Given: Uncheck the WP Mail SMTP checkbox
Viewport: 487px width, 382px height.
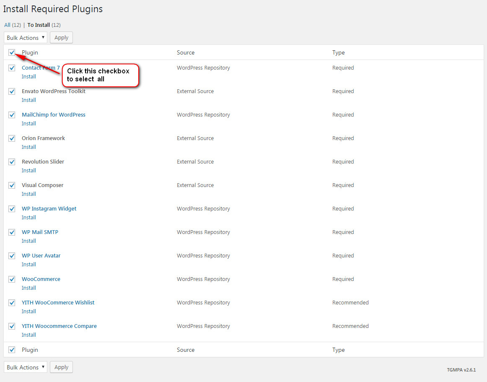Looking at the screenshot, I should pyautogui.click(x=12, y=232).
